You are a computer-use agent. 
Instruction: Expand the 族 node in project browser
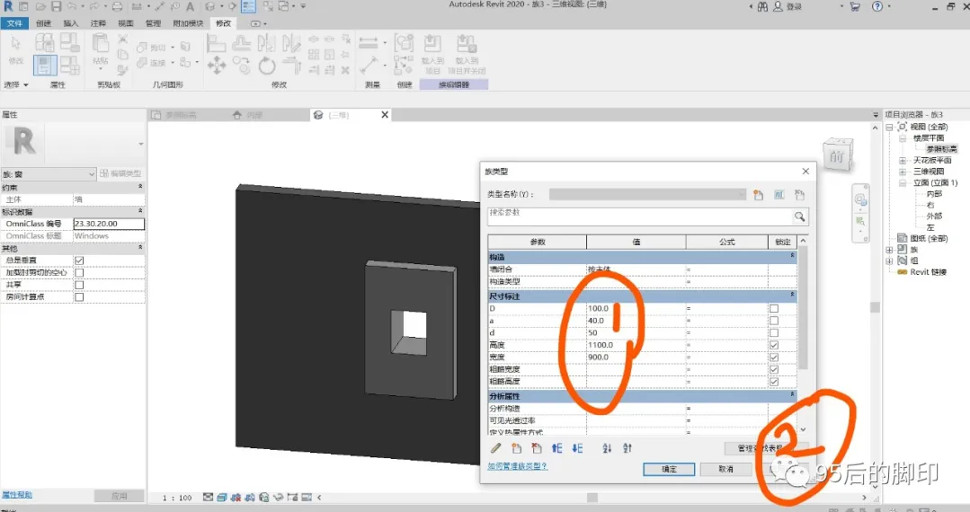point(890,250)
